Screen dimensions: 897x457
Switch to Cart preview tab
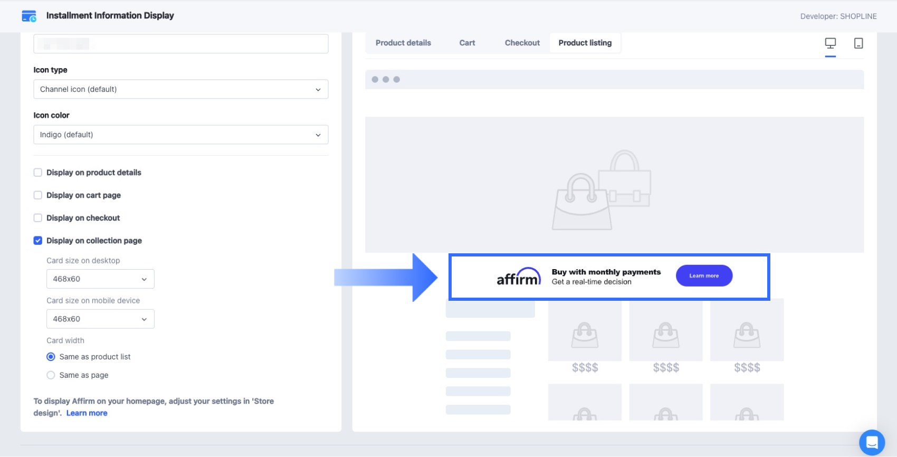click(467, 43)
